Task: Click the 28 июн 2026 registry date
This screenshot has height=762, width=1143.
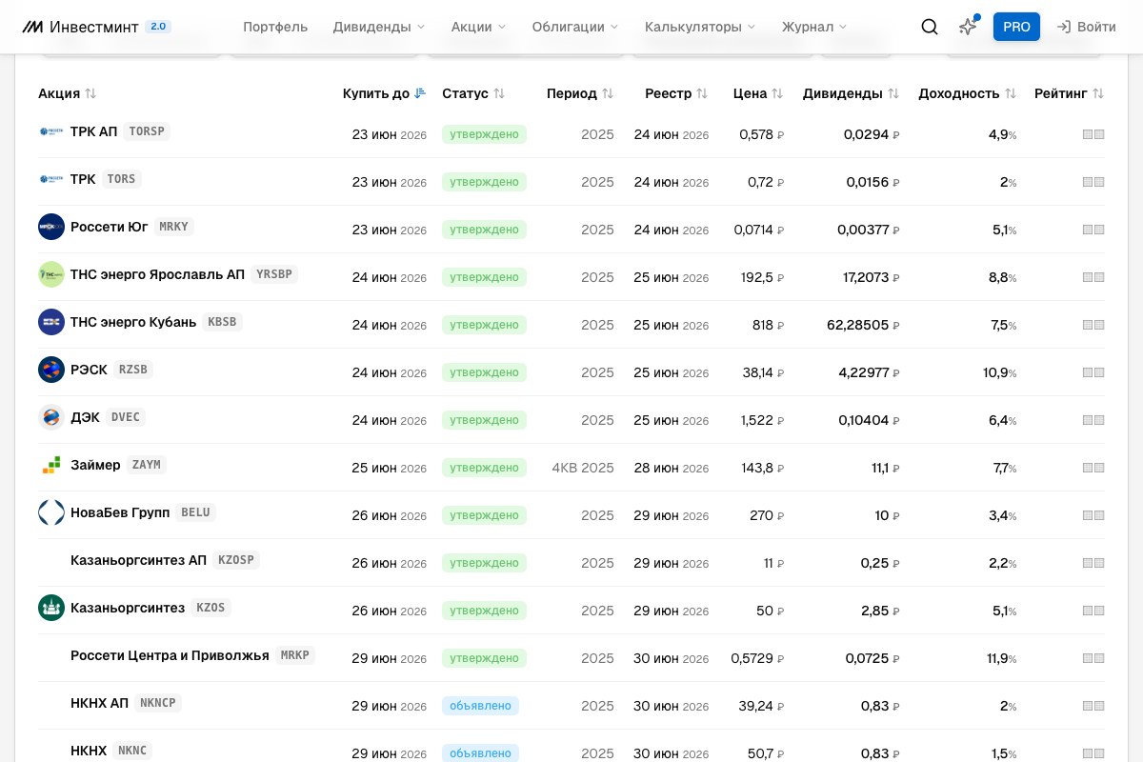Action: (x=672, y=468)
